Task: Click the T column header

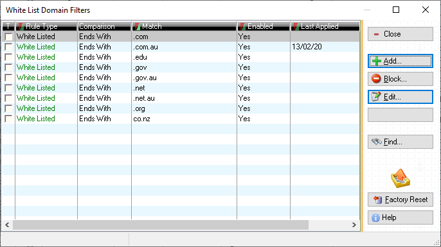Action: pyautogui.click(x=8, y=26)
